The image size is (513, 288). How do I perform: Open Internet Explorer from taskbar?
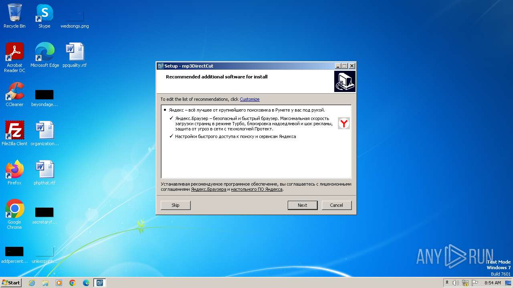click(x=32, y=283)
